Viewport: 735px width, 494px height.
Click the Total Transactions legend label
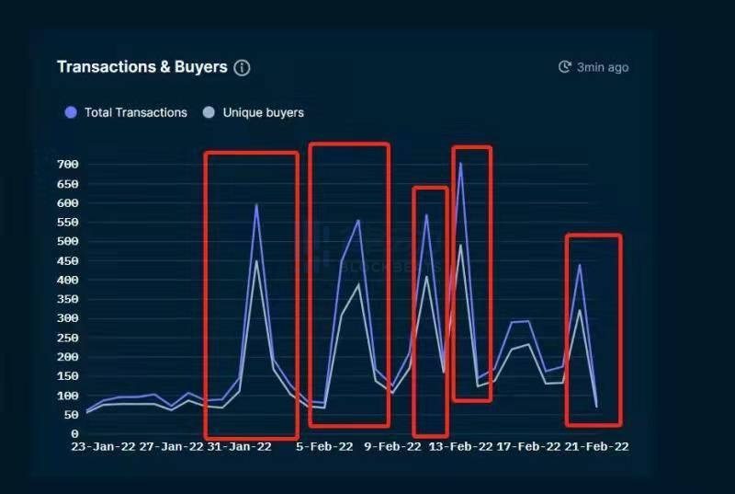tap(136, 112)
